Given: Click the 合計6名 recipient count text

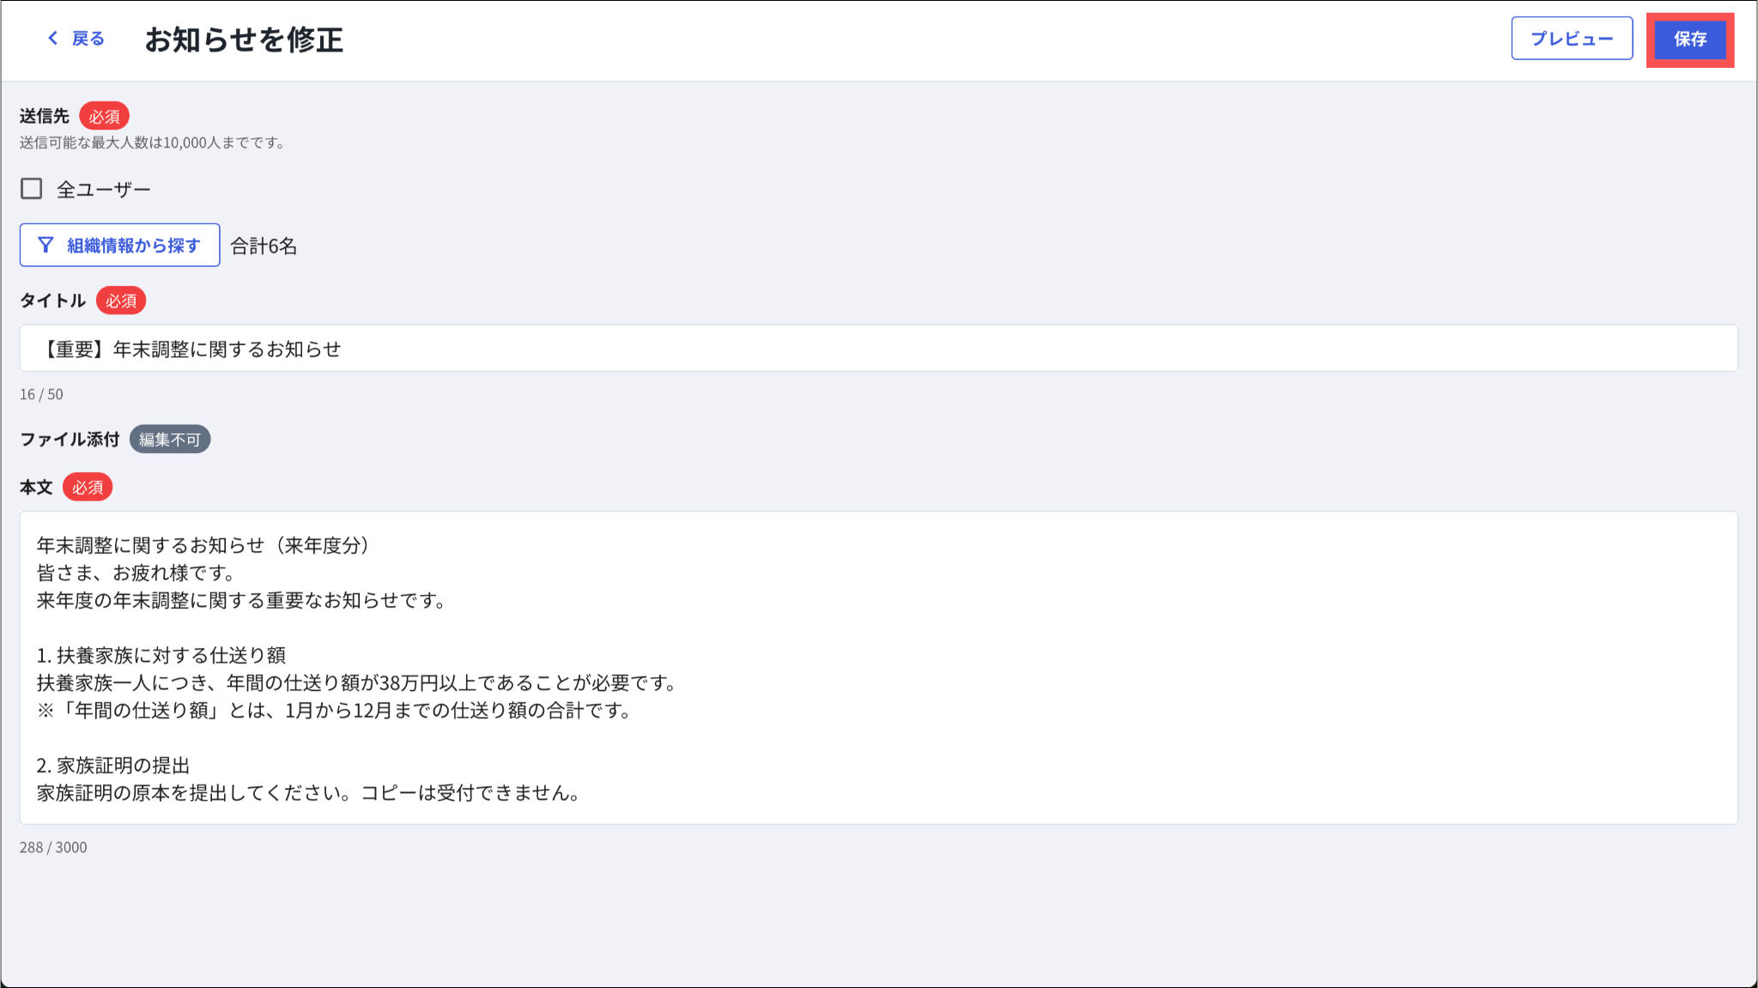Looking at the screenshot, I should pyautogui.click(x=264, y=246).
